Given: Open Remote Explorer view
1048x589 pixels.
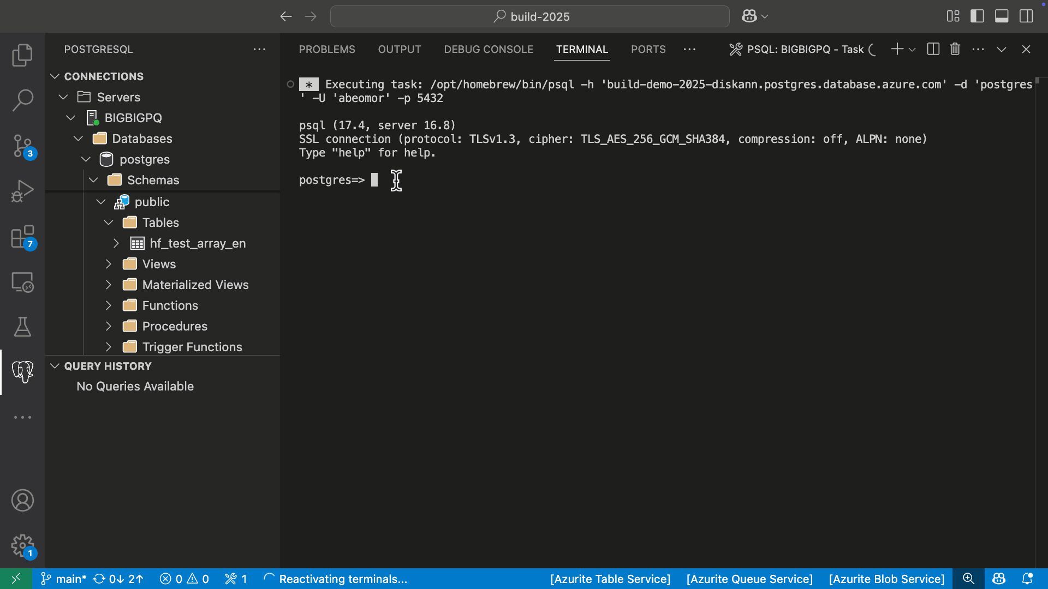Looking at the screenshot, I should [x=22, y=282].
